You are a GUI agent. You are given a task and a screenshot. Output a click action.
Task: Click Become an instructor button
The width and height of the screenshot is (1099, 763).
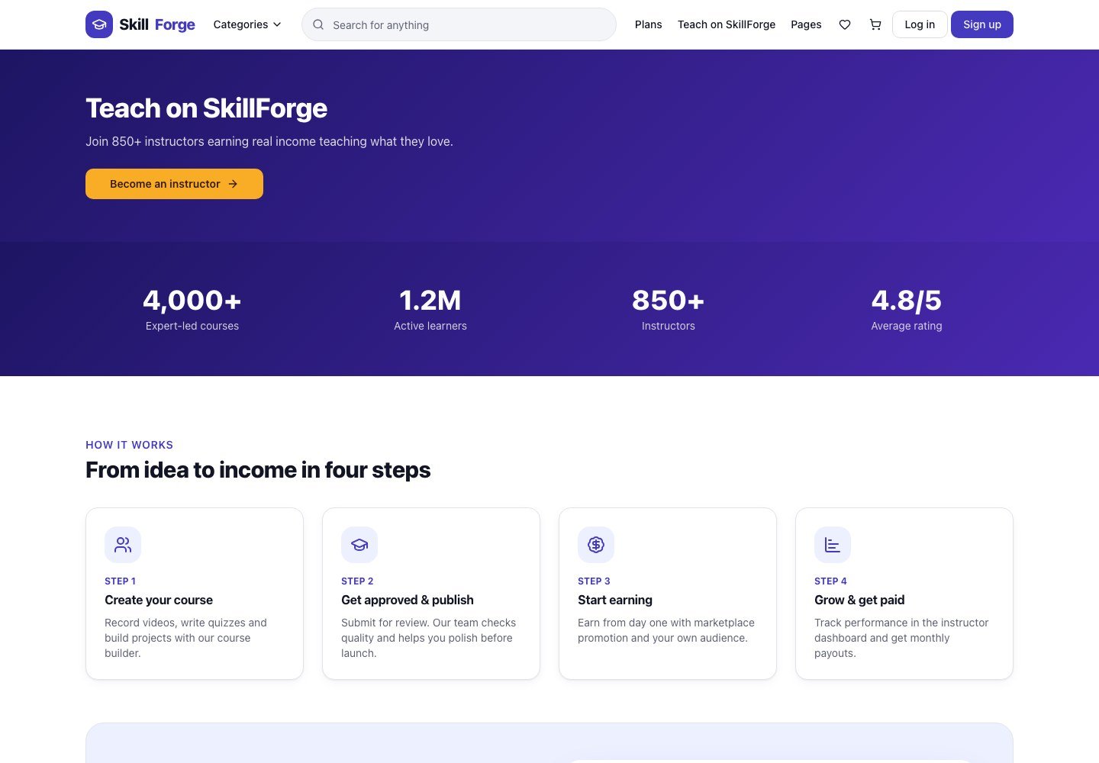click(174, 184)
